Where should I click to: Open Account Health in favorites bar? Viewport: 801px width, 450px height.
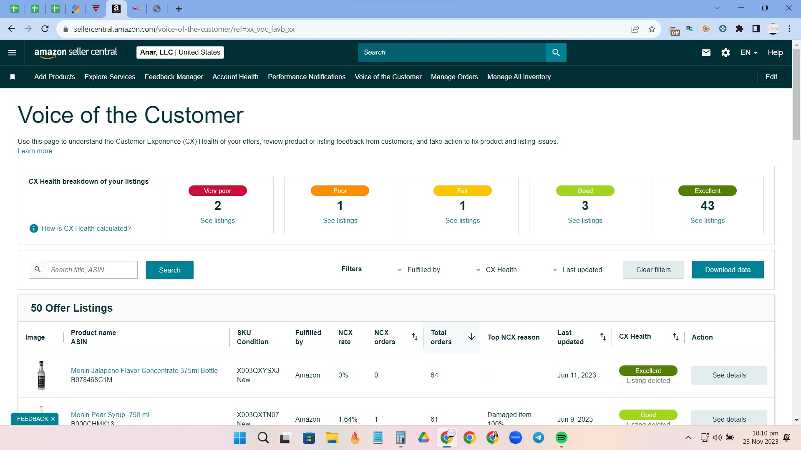(x=235, y=77)
